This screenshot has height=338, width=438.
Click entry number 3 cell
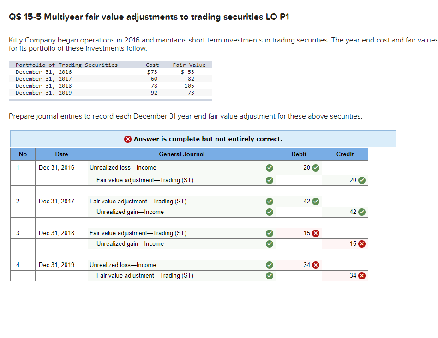pos(23,233)
